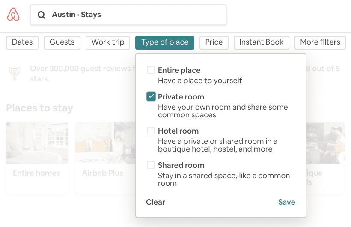Toggle the Instant Book filter
The height and width of the screenshot is (227, 351).
pos(262,42)
